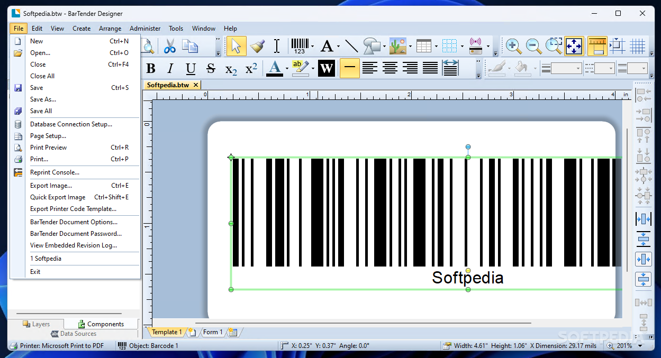661x358 pixels.
Task: Toggle the rulers display button
Action: point(597,46)
